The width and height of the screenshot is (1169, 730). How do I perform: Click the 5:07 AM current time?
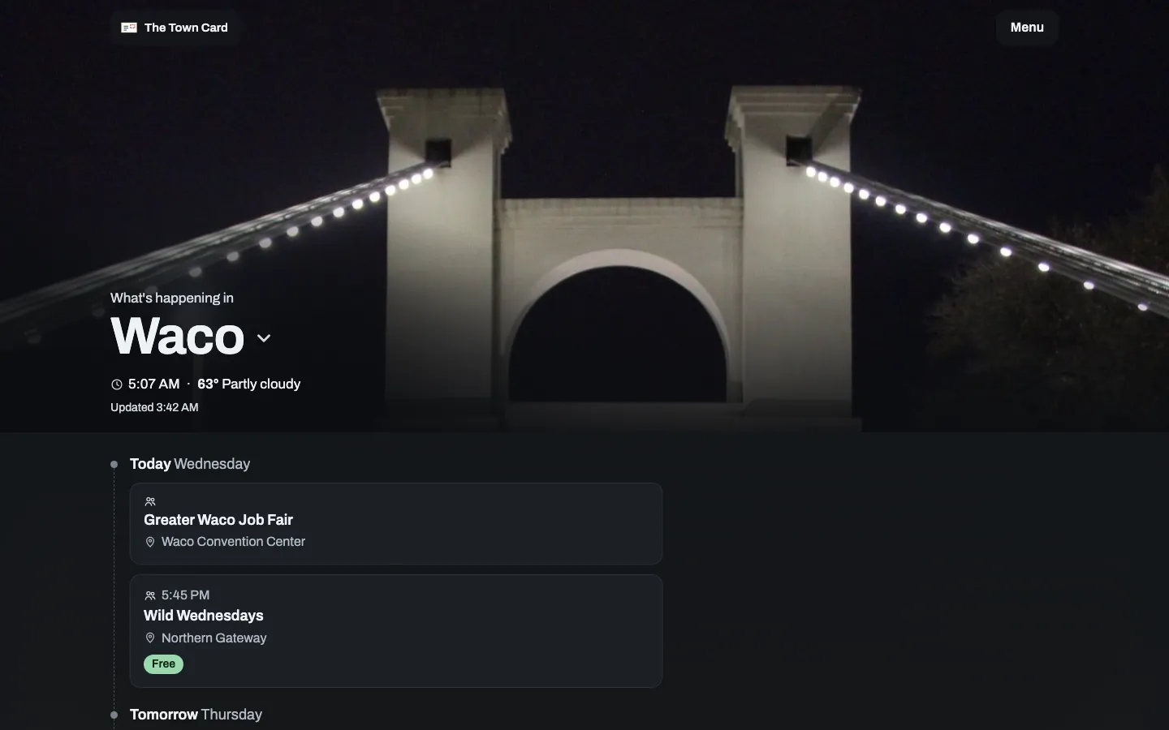point(153,384)
